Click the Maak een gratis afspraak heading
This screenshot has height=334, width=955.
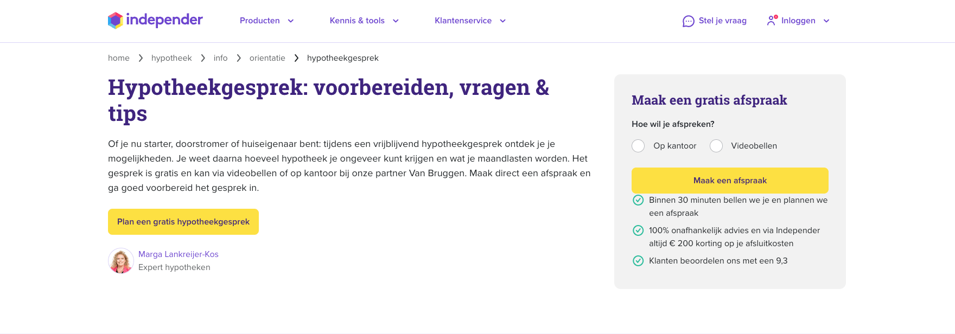click(x=709, y=100)
